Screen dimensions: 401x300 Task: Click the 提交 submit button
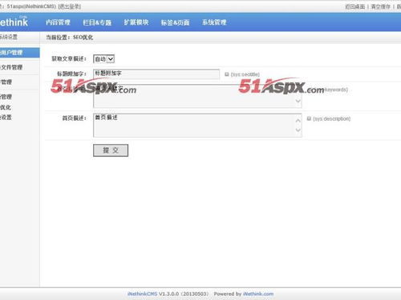pyautogui.click(x=111, y=150)
